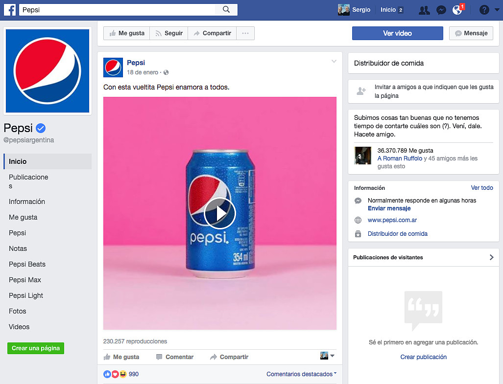
Task: Click the public audience globe icon on post
Action: [x=166, y=72]
